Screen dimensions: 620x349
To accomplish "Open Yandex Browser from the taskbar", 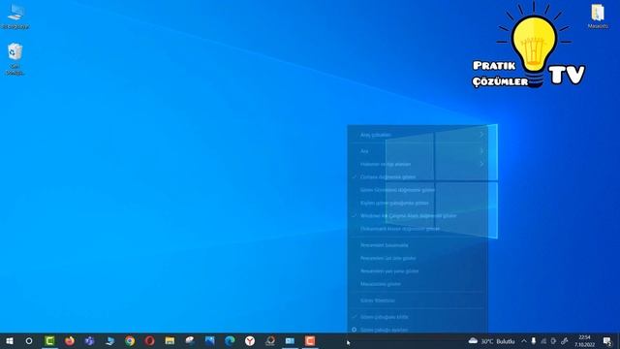I will click(250, 340).
